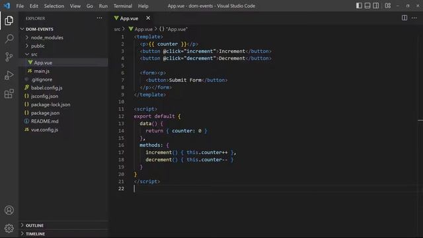The image size is (423, 238).
Task: Open the Selection menu
Action: point(54,6)
